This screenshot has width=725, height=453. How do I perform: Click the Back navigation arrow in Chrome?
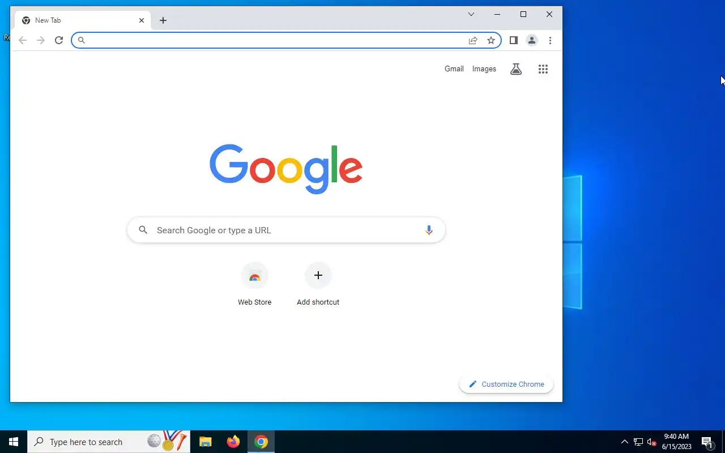click(x=23, y=40)
